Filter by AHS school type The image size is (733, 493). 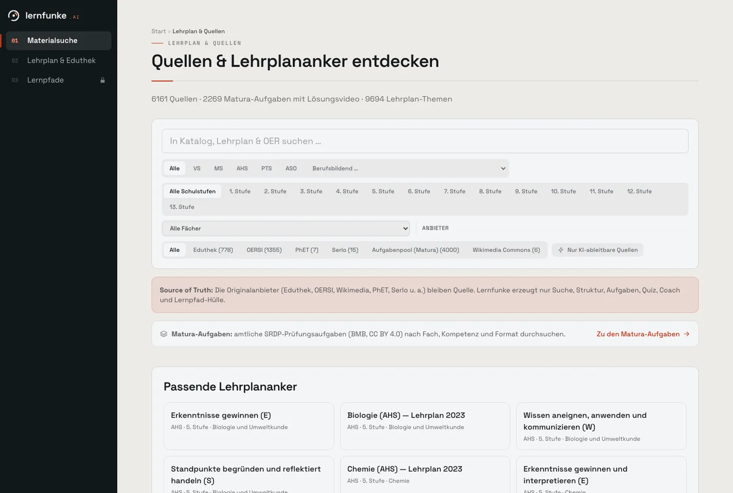[x=242, y=168]
